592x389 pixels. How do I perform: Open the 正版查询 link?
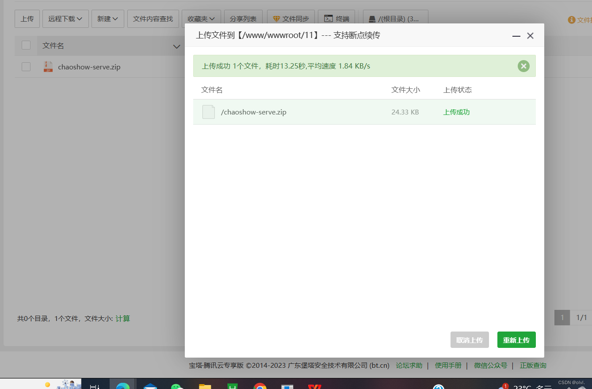533,366
